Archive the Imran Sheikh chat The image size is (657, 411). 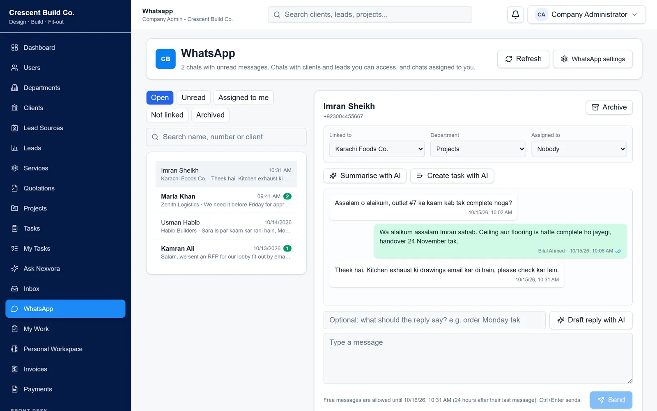(609, 107)
